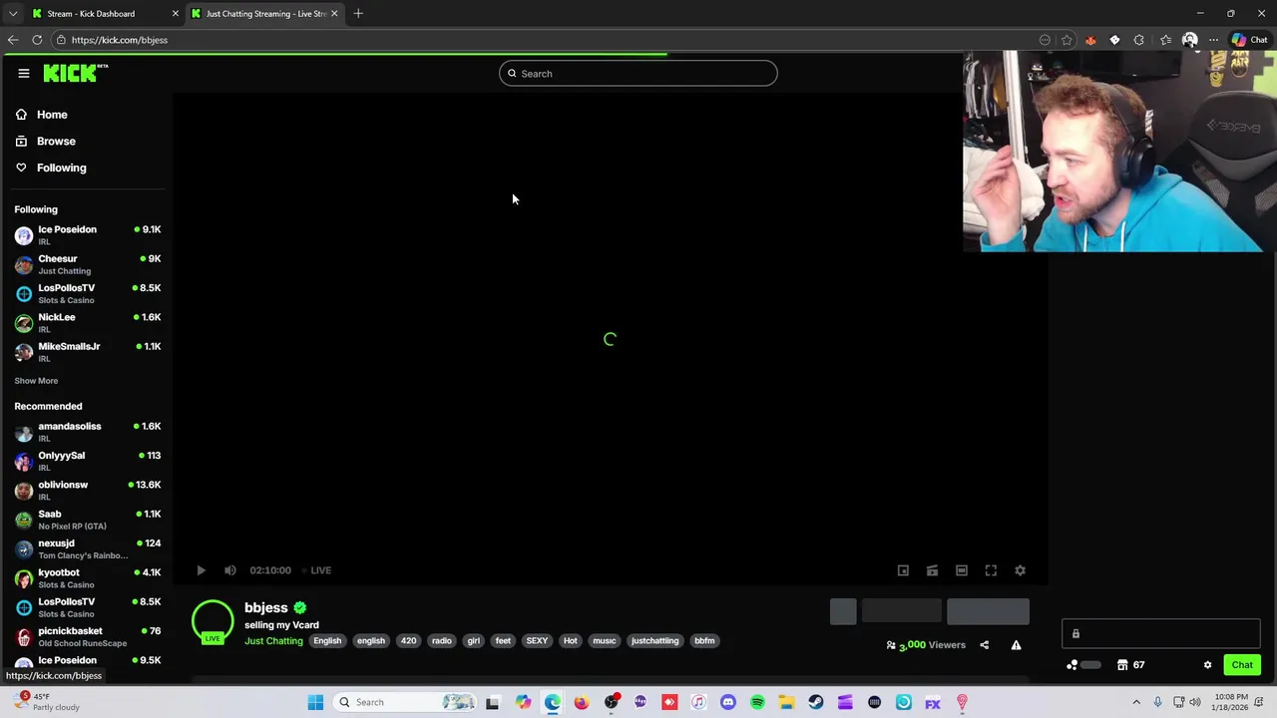Open browser three-dot settings menu
The width and height of the screenshot is (1277, 718).
pyautogui.click(x=1213, y=40)
